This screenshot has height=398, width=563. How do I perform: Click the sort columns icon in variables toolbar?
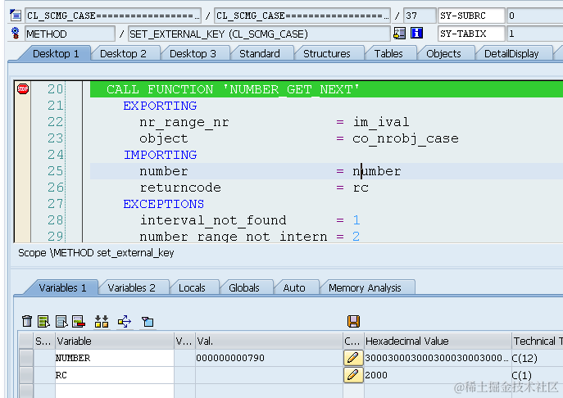click(102, 321)
